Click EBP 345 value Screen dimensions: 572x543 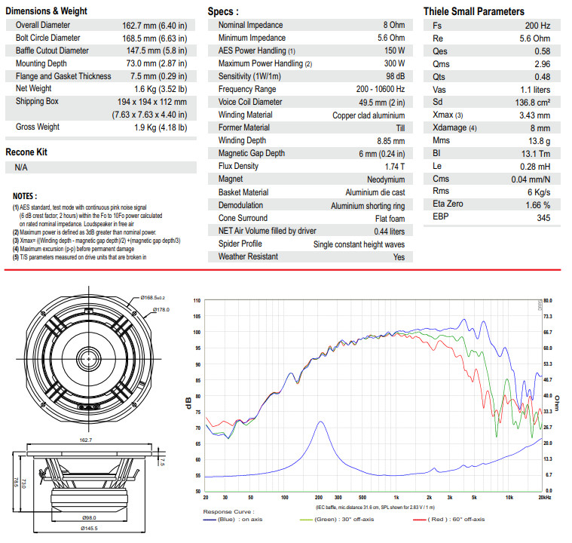point(543,218)
